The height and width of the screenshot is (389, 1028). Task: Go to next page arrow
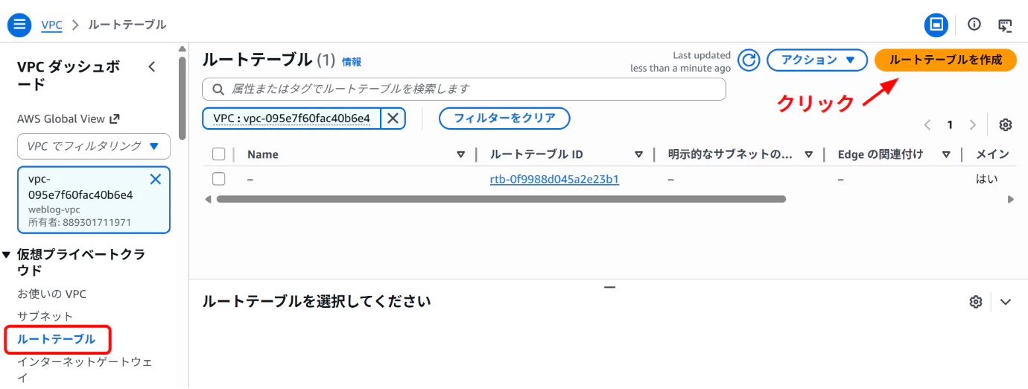pyautogui.click(x=972, y=124)
